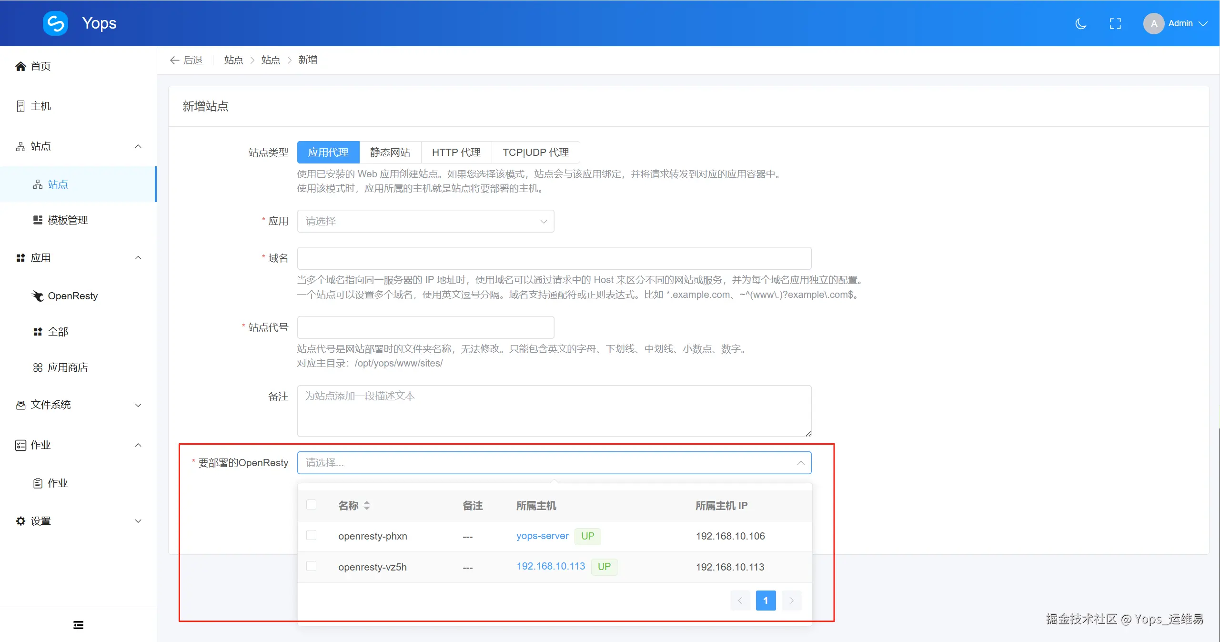Click the sidebar collapse icon at bottom
This screenshot has height=642, width=1220.
tap(78, 624)
